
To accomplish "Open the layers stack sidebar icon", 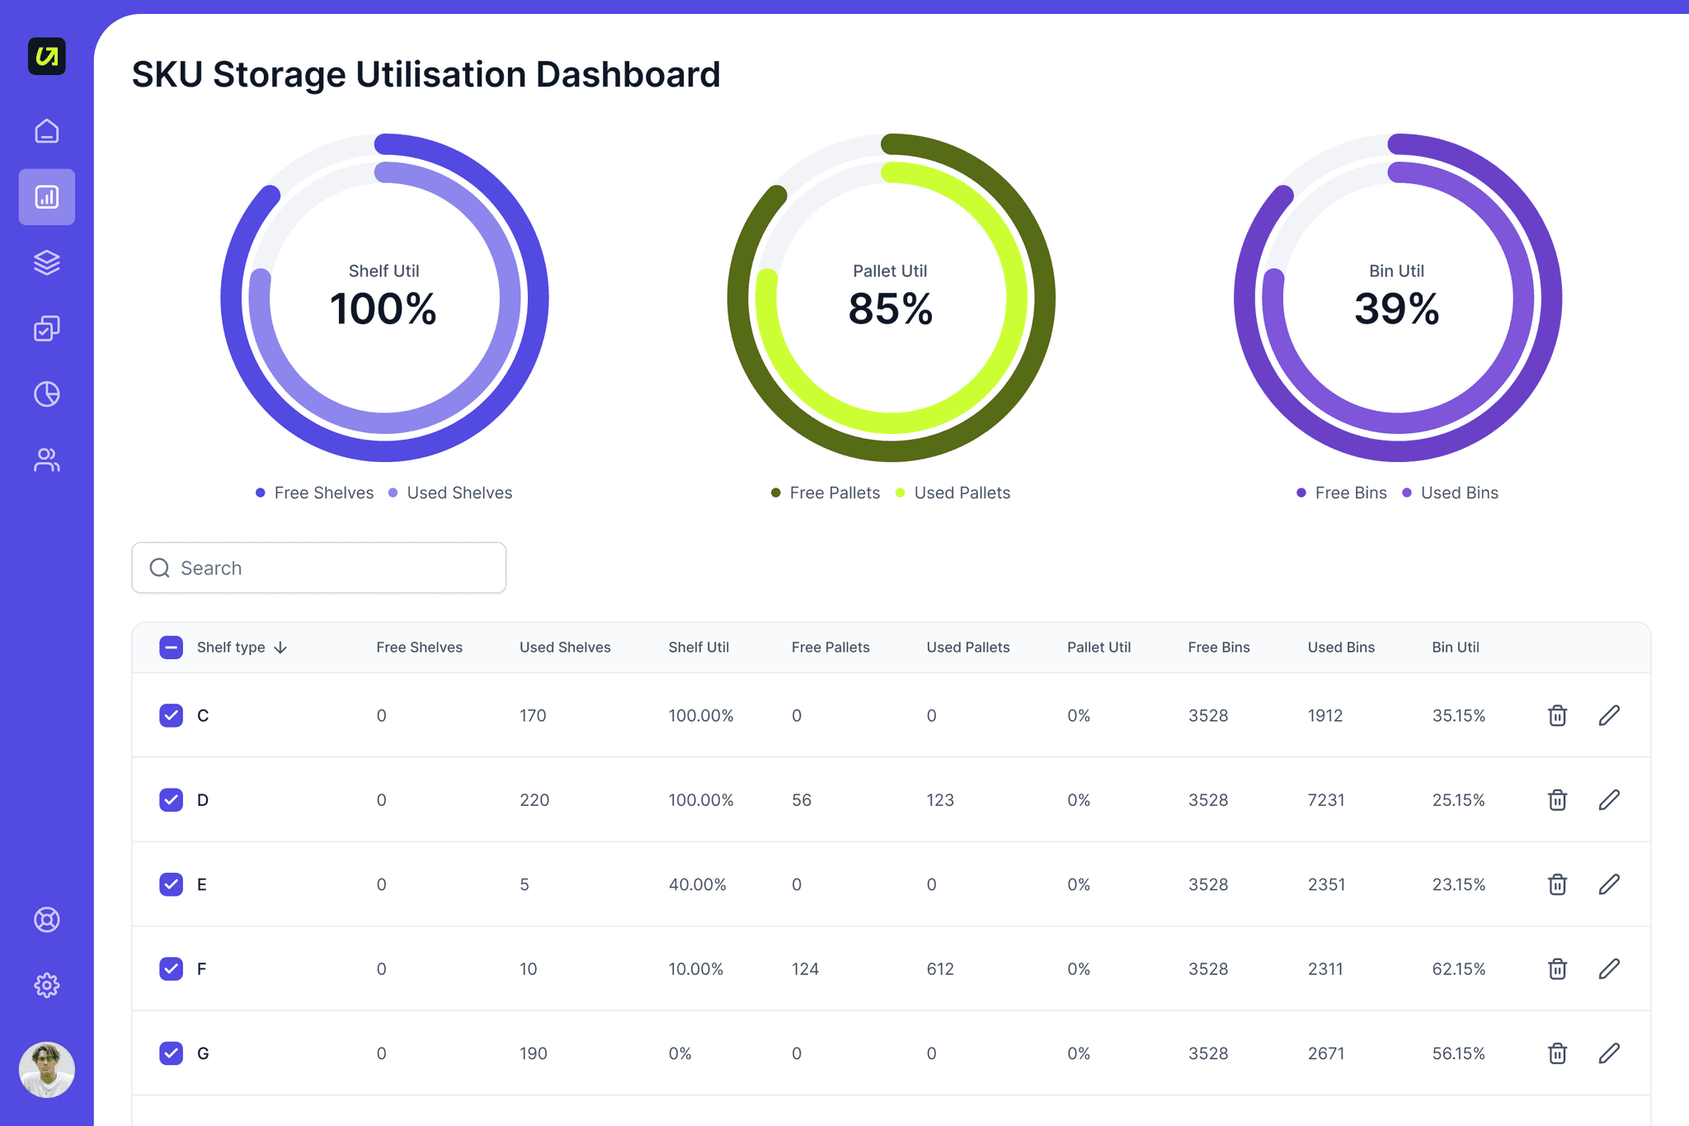I will [47, 262].
